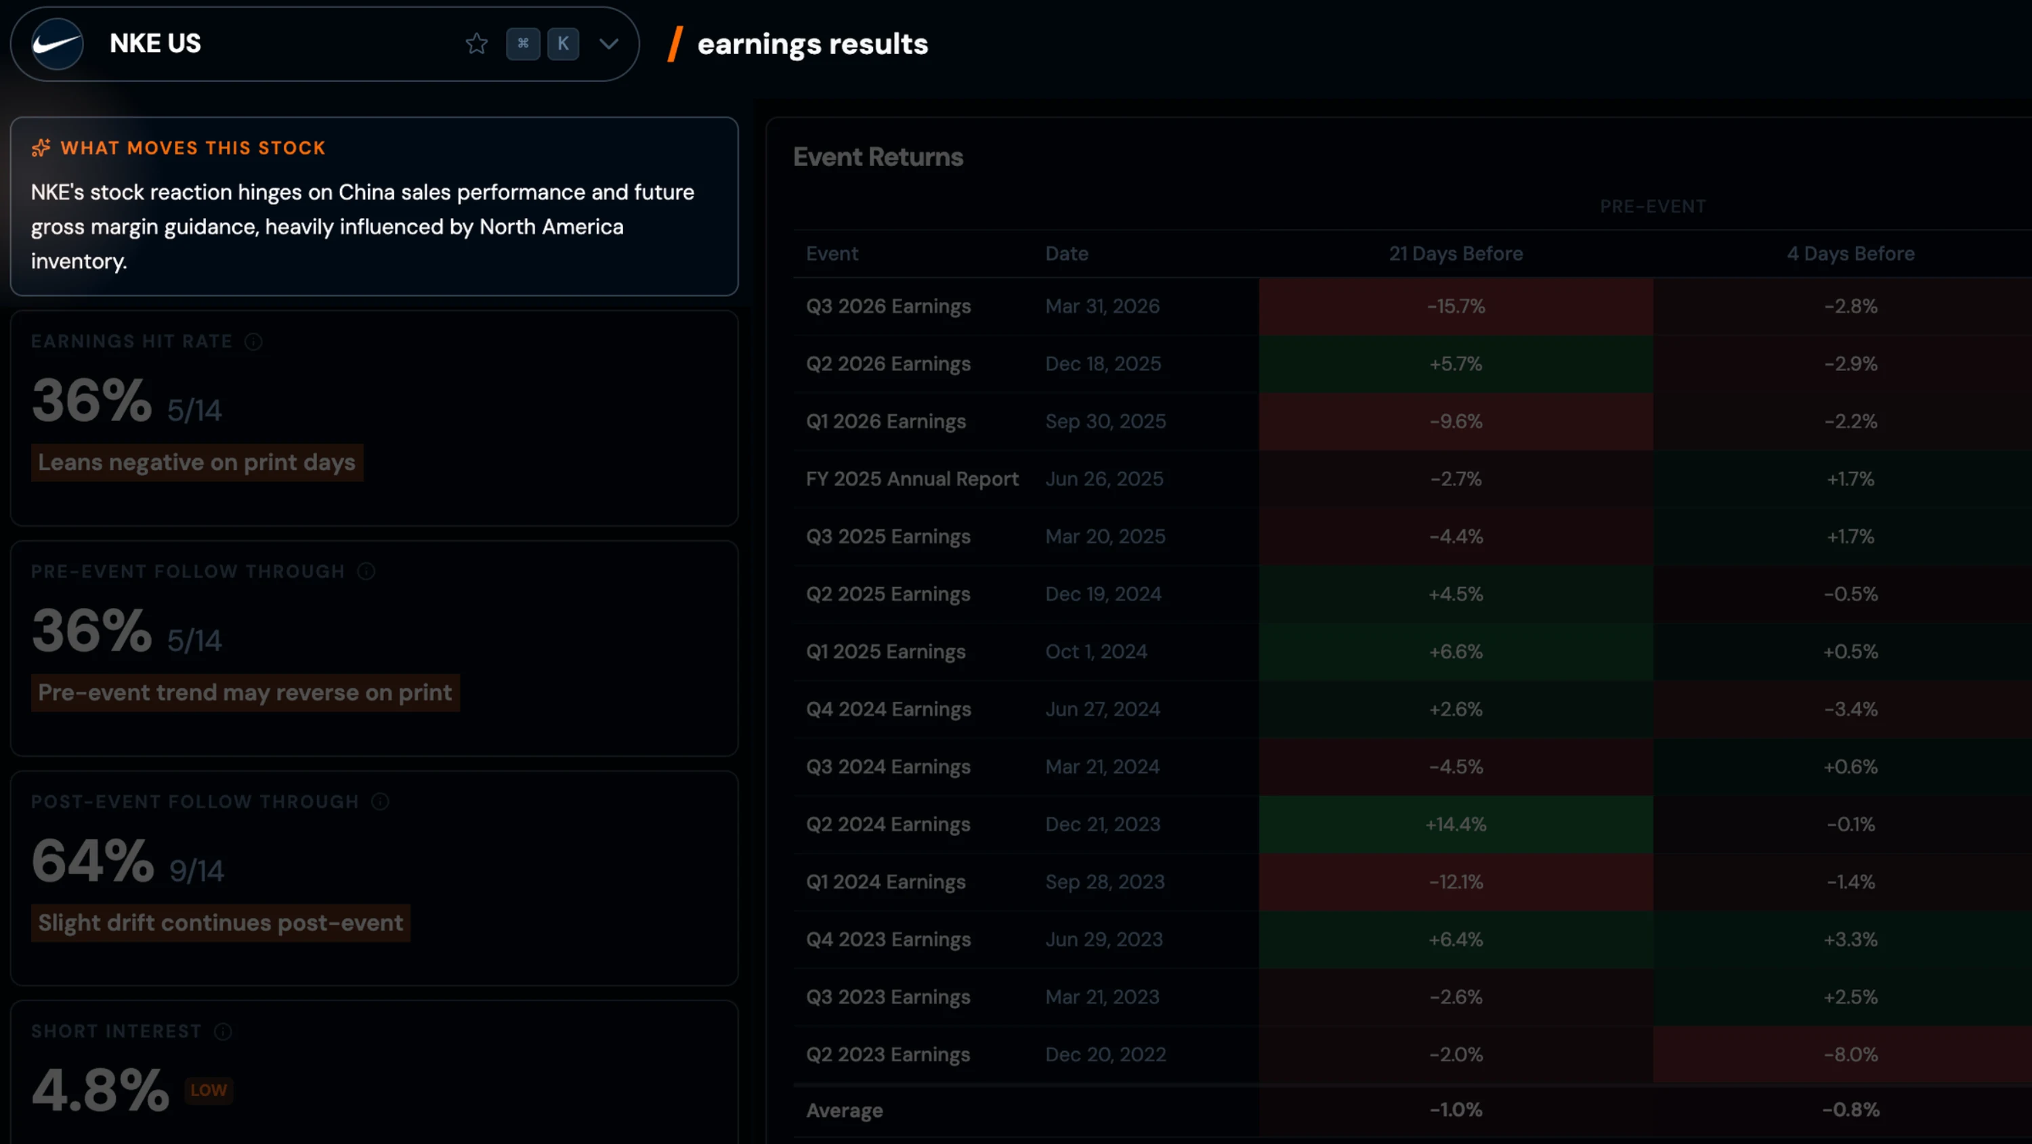Open info icon beside Earnings Hit Rate
This screenshot has height=1144, width=2032.
pyautogui.click(x=253, y=341)
